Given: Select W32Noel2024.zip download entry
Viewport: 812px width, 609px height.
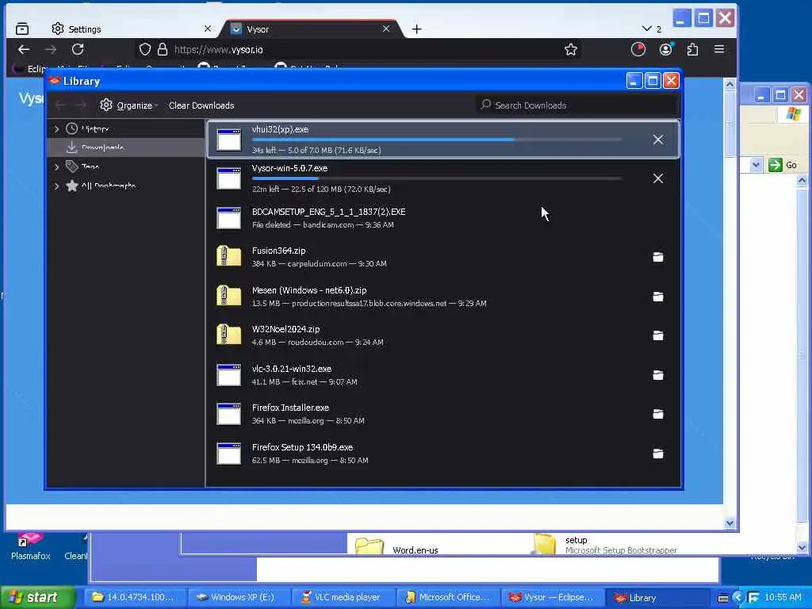Looking at the screenshot, I should point(443,335).
